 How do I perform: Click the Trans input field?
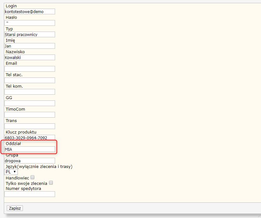pos(30,126)
